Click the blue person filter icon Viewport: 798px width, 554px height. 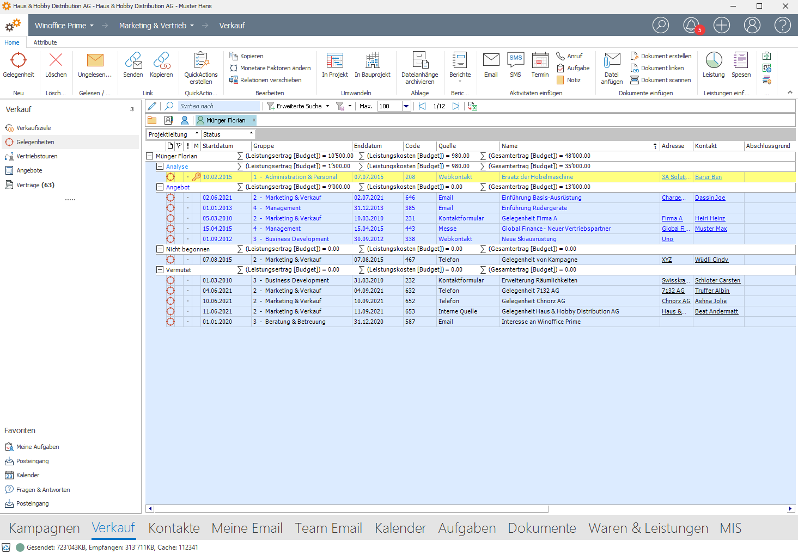coord(185,120)
